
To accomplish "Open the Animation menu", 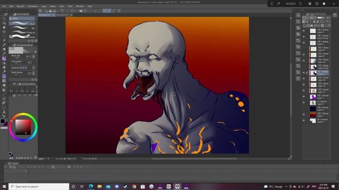I will [33, 6].
